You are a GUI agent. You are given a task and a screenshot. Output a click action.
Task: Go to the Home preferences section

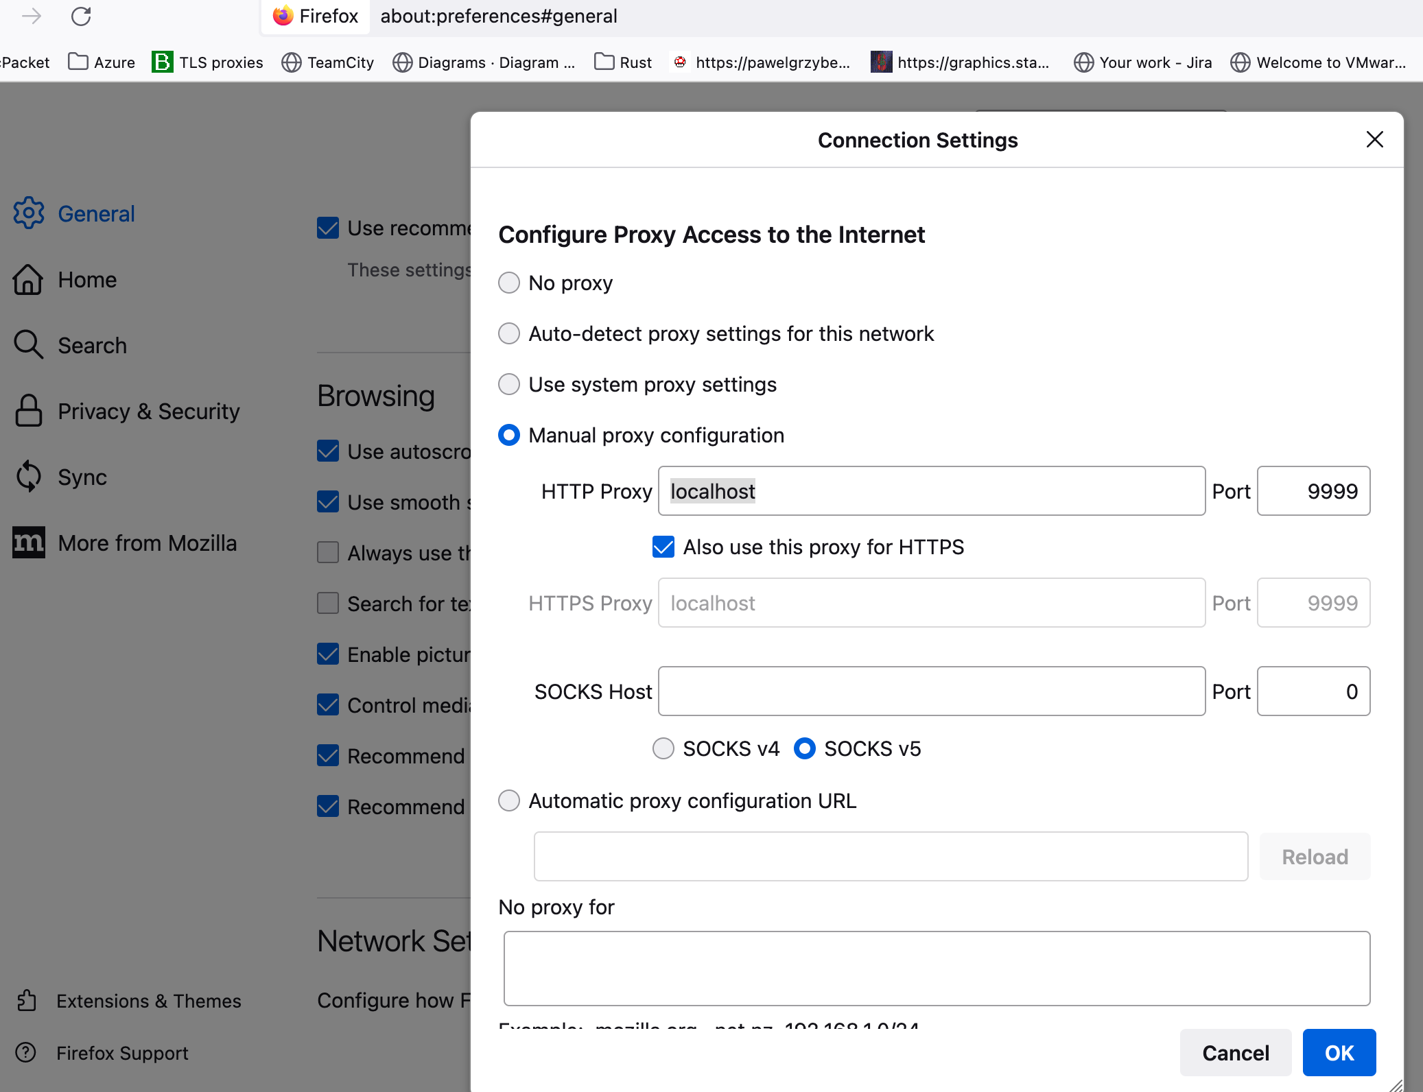(86, 279)
